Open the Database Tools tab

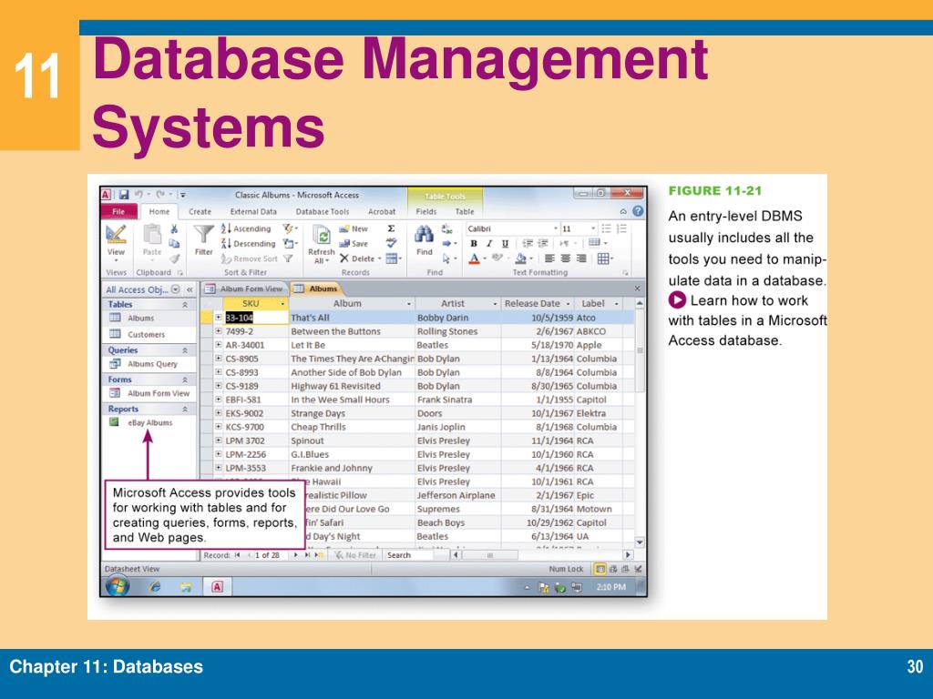(323, 211)
